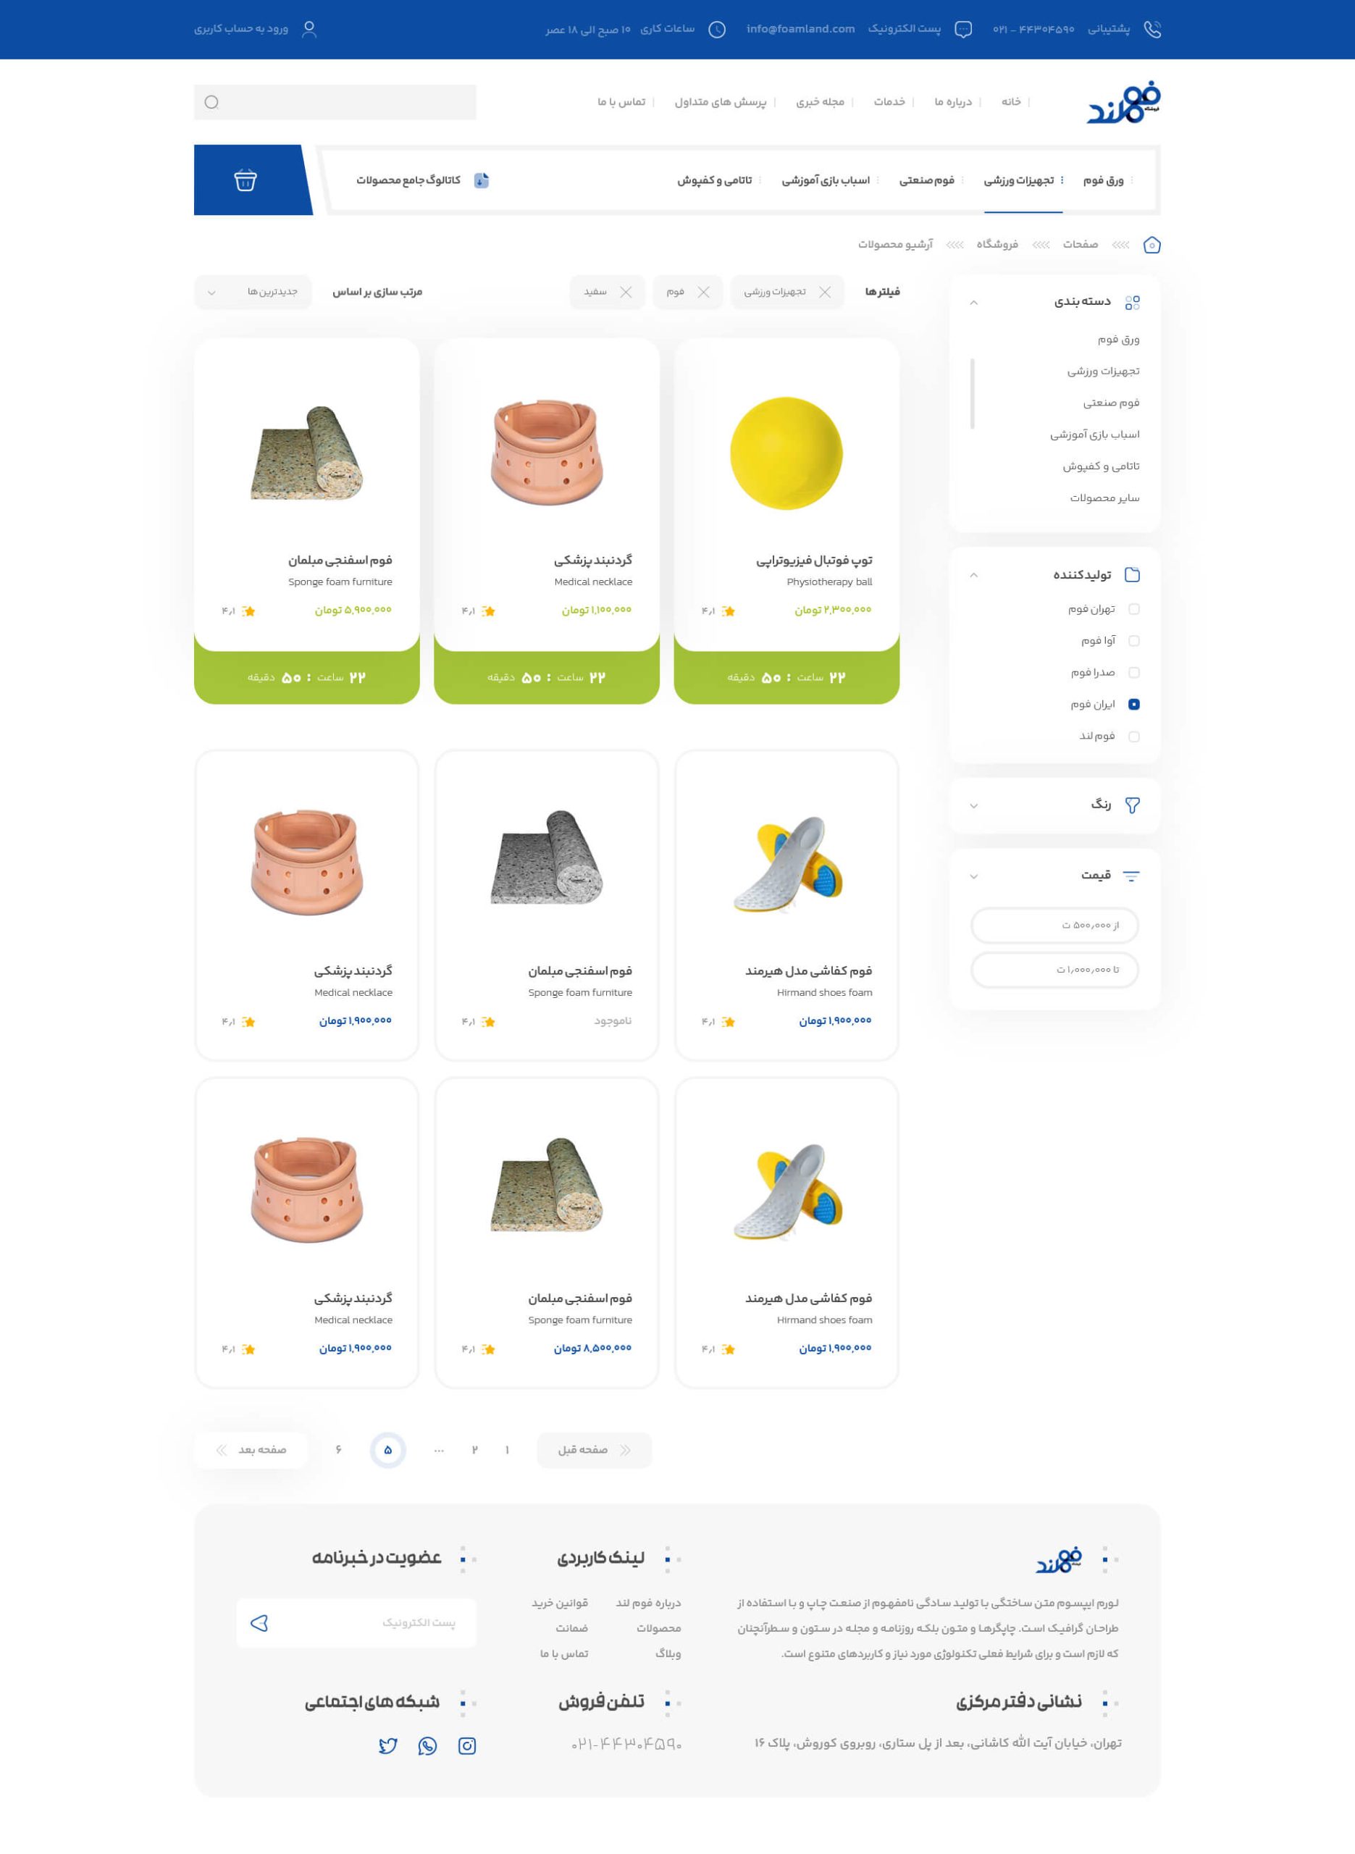Open the Instagram social link
Screen dimensions: 1355x1854
coord(466,1746)
